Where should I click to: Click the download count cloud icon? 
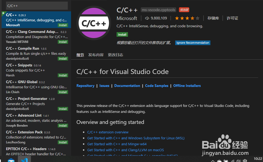pos(147,18)
